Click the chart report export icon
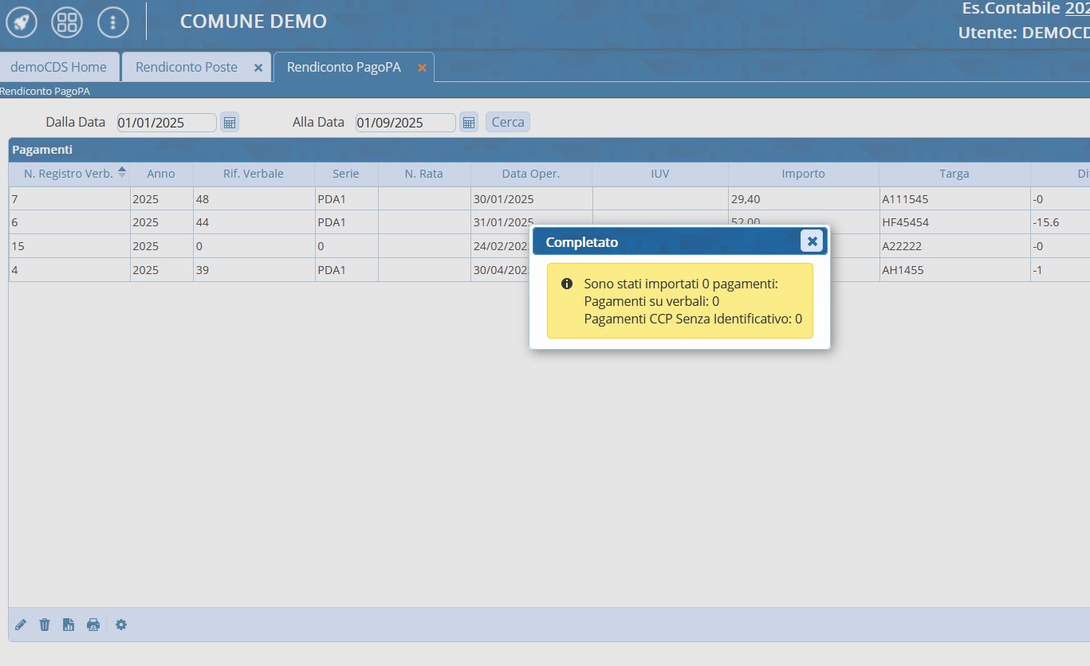Image resolution: width=1090 pixels, height=666 pixels. click(69, 625)
